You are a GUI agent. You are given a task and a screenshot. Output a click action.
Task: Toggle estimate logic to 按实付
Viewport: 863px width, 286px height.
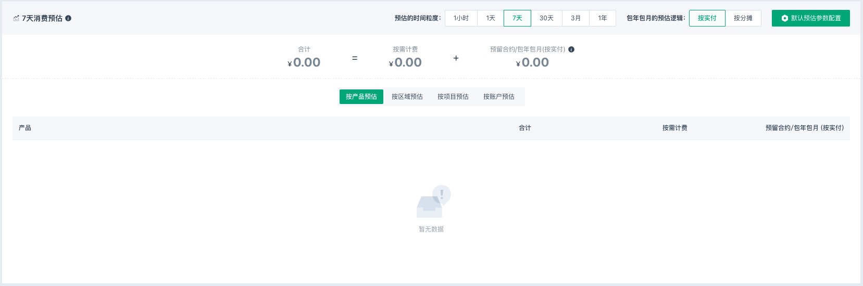pos(707,18)
